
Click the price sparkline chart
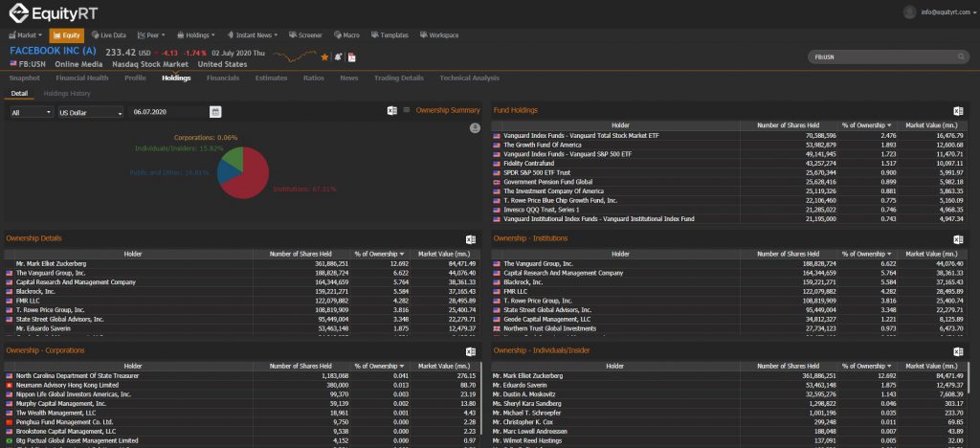(x=295, y=56)
